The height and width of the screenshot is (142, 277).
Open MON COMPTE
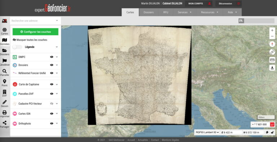[x=199, y=4]
